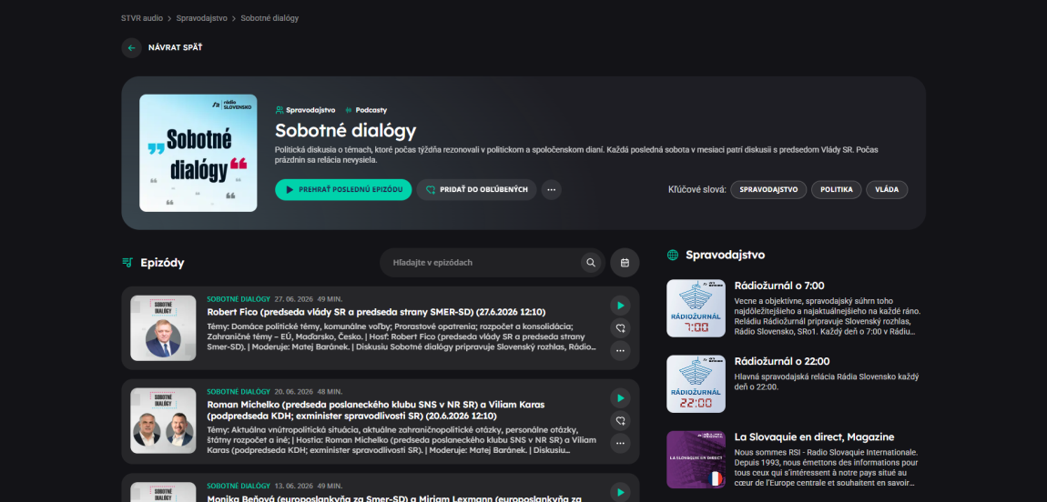Open the Podcasty tag in header
Viewport: 1047px width, 502px height.
(x=366, y=110)
